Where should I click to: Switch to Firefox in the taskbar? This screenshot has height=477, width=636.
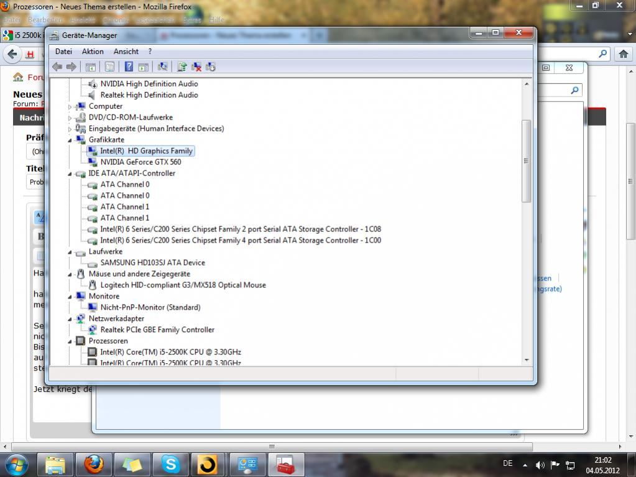pos(94,465)
